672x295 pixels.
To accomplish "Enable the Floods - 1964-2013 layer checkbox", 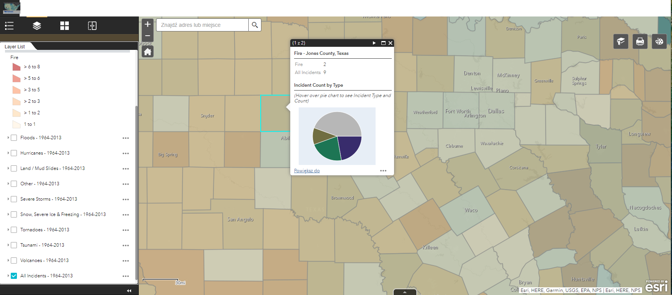I will [x=14, y=138].
